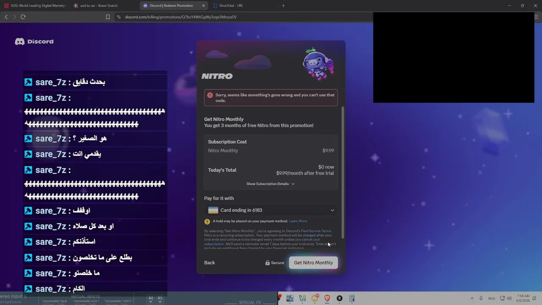Screen dimensions: 542x305
Task: Open the Card ending in 6183 dropdown
Action: (x=271, y=210)
